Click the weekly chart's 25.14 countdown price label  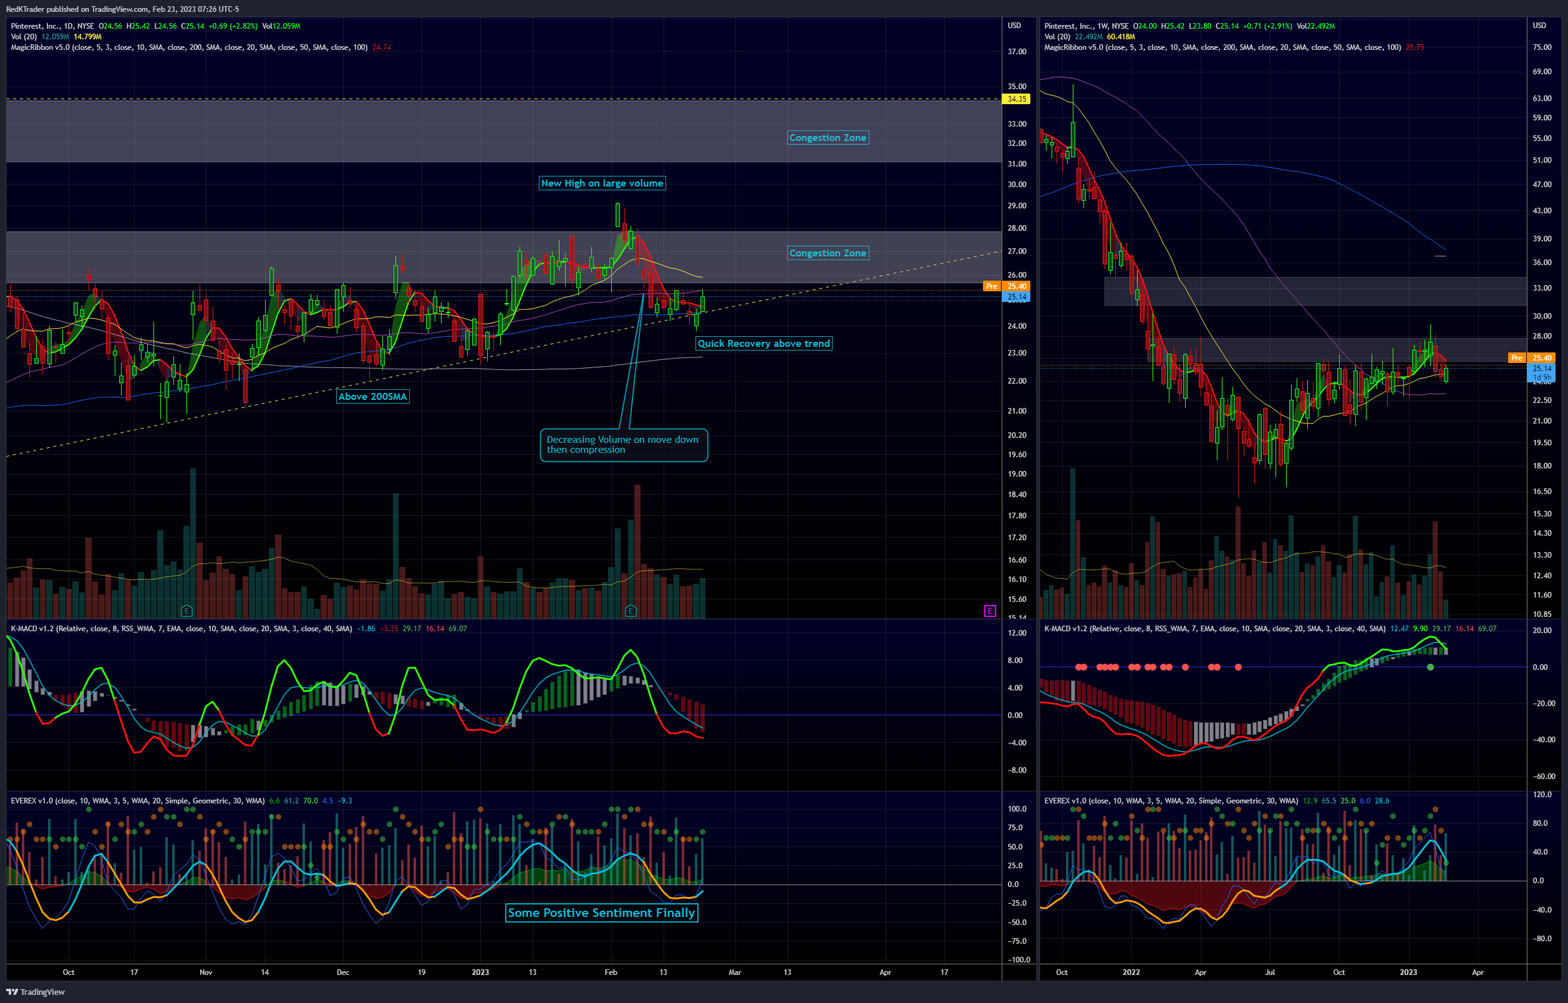[1541, 372]
